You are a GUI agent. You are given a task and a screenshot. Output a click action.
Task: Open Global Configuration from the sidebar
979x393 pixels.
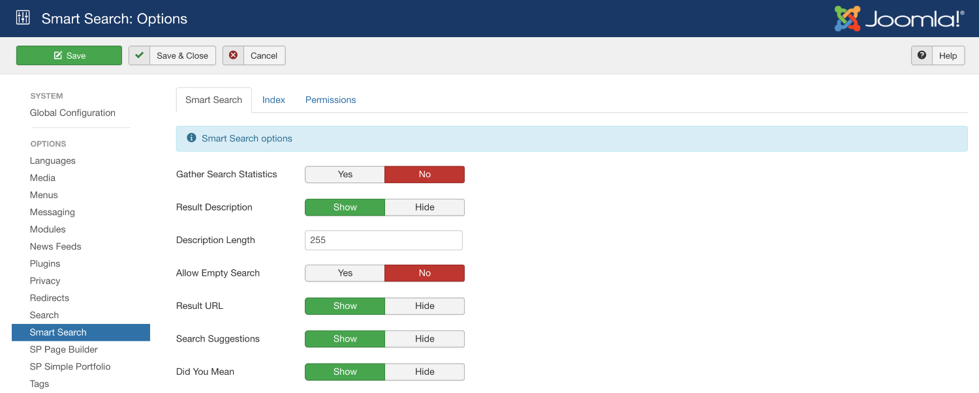pyautogui.click(x=72, y=112)
